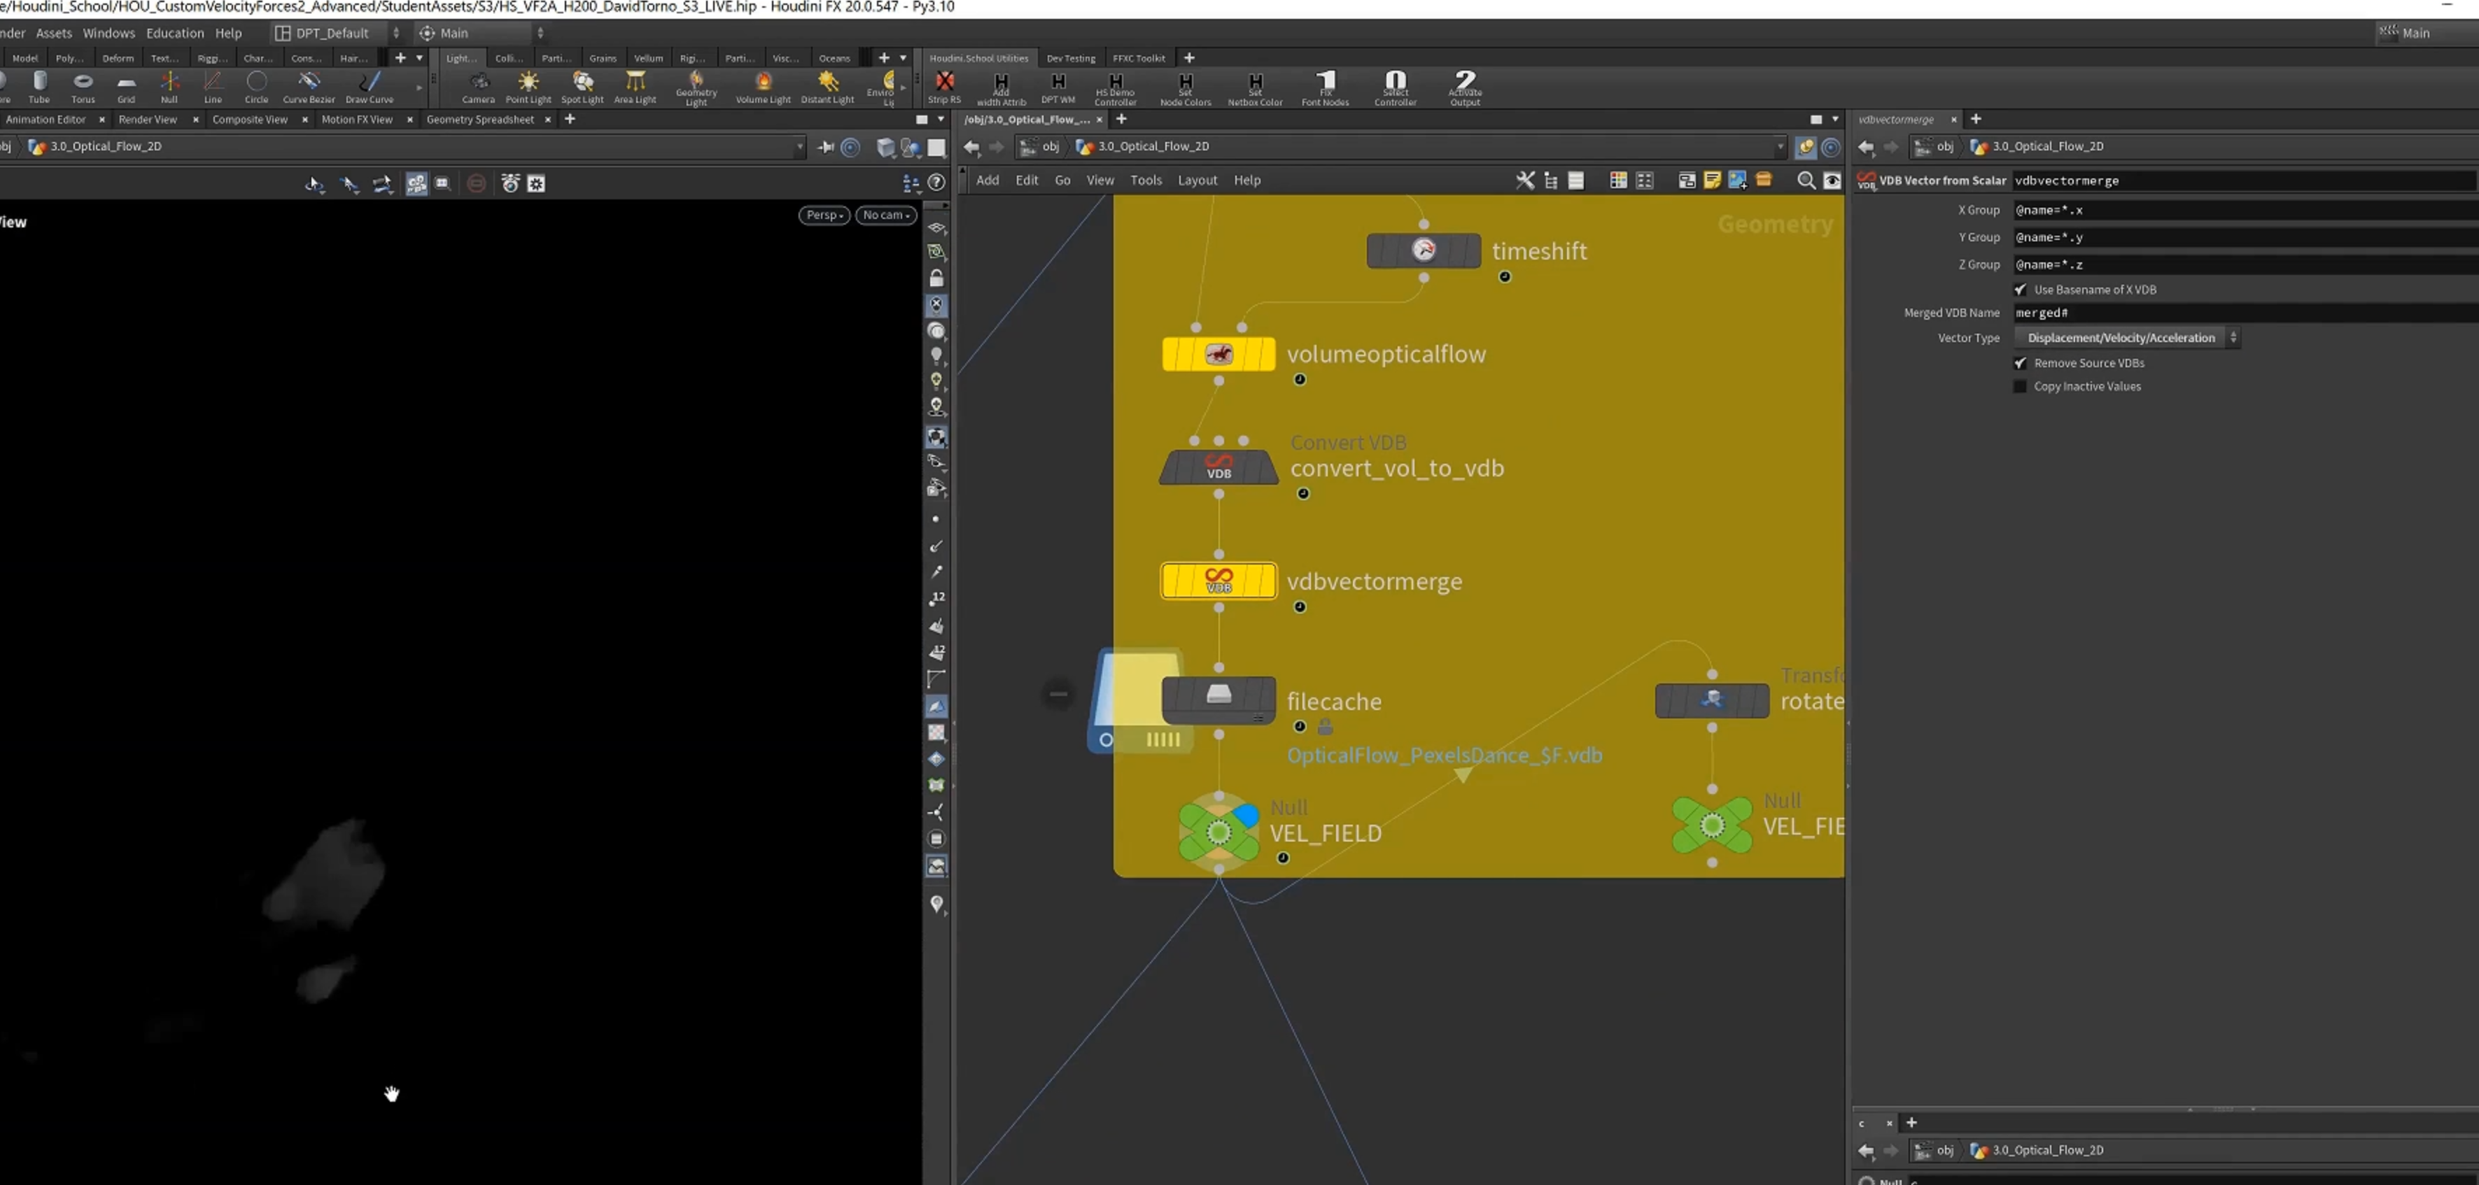2479x1185 pixels.
Task: Click the Strip RS utility icon
Action: click(944, 87)
